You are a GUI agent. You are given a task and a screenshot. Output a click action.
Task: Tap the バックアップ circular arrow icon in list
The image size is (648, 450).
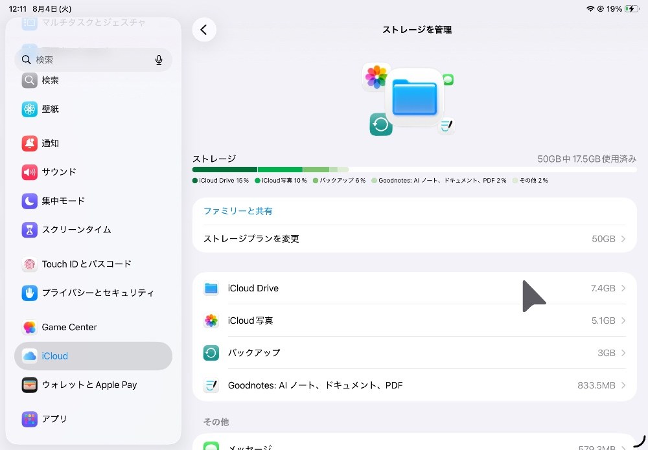[211, 353]
